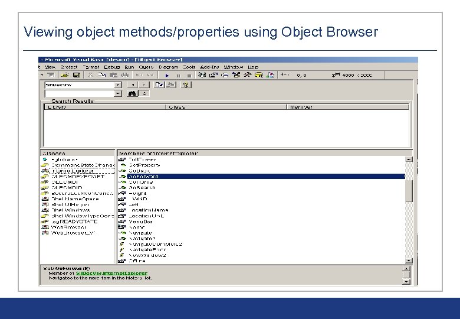Select the GoSearch member

[x=142, y=188]
